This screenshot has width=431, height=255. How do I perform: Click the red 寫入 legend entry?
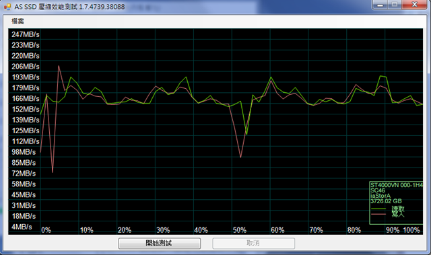[x=388, y=215]
